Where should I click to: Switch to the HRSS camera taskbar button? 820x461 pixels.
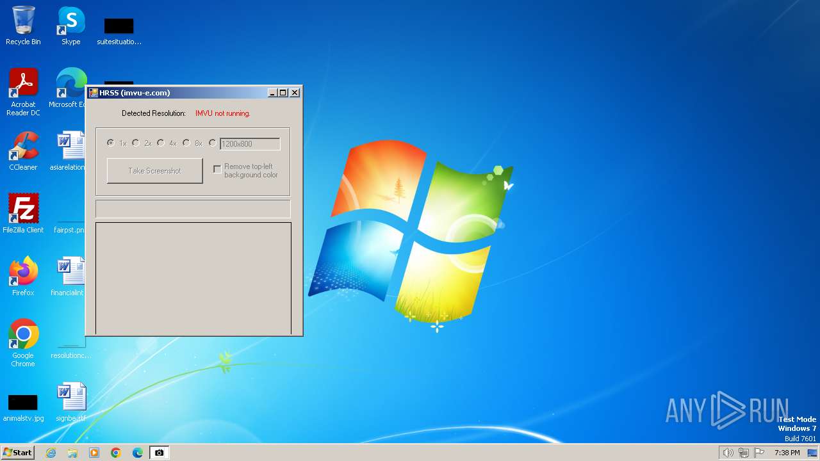point(159,453)
